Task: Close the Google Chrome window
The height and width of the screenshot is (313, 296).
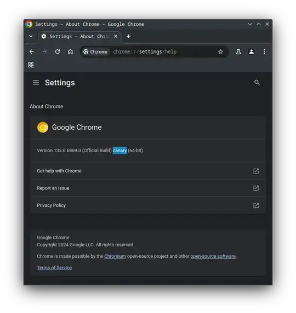Action: (x=267, y=24)
